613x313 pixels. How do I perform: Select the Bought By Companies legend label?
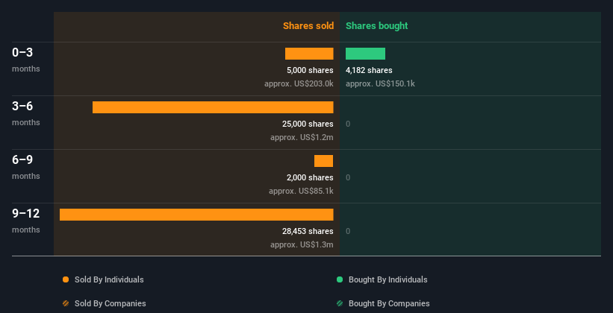pyautogui.click(x=389, y=303)
